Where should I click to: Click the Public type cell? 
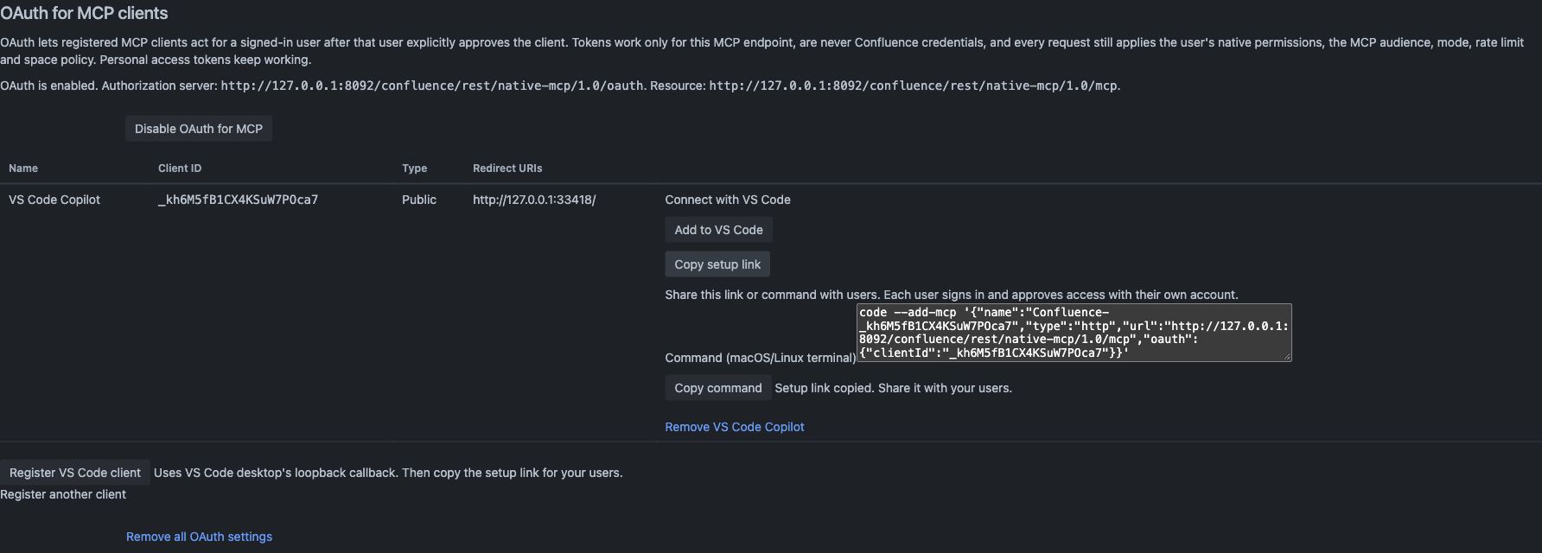click(419, 200)
